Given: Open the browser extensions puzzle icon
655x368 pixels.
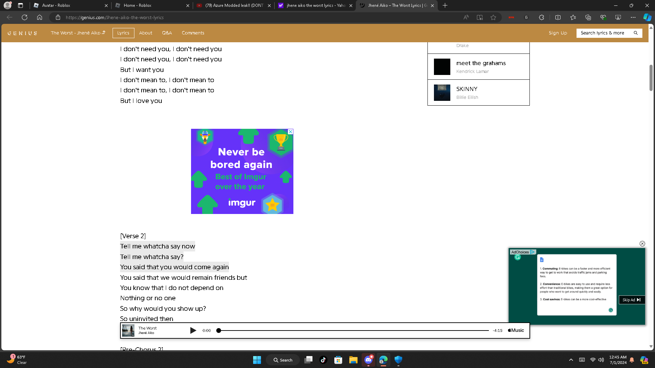Looking at the screenshot, I should point(541,17).
